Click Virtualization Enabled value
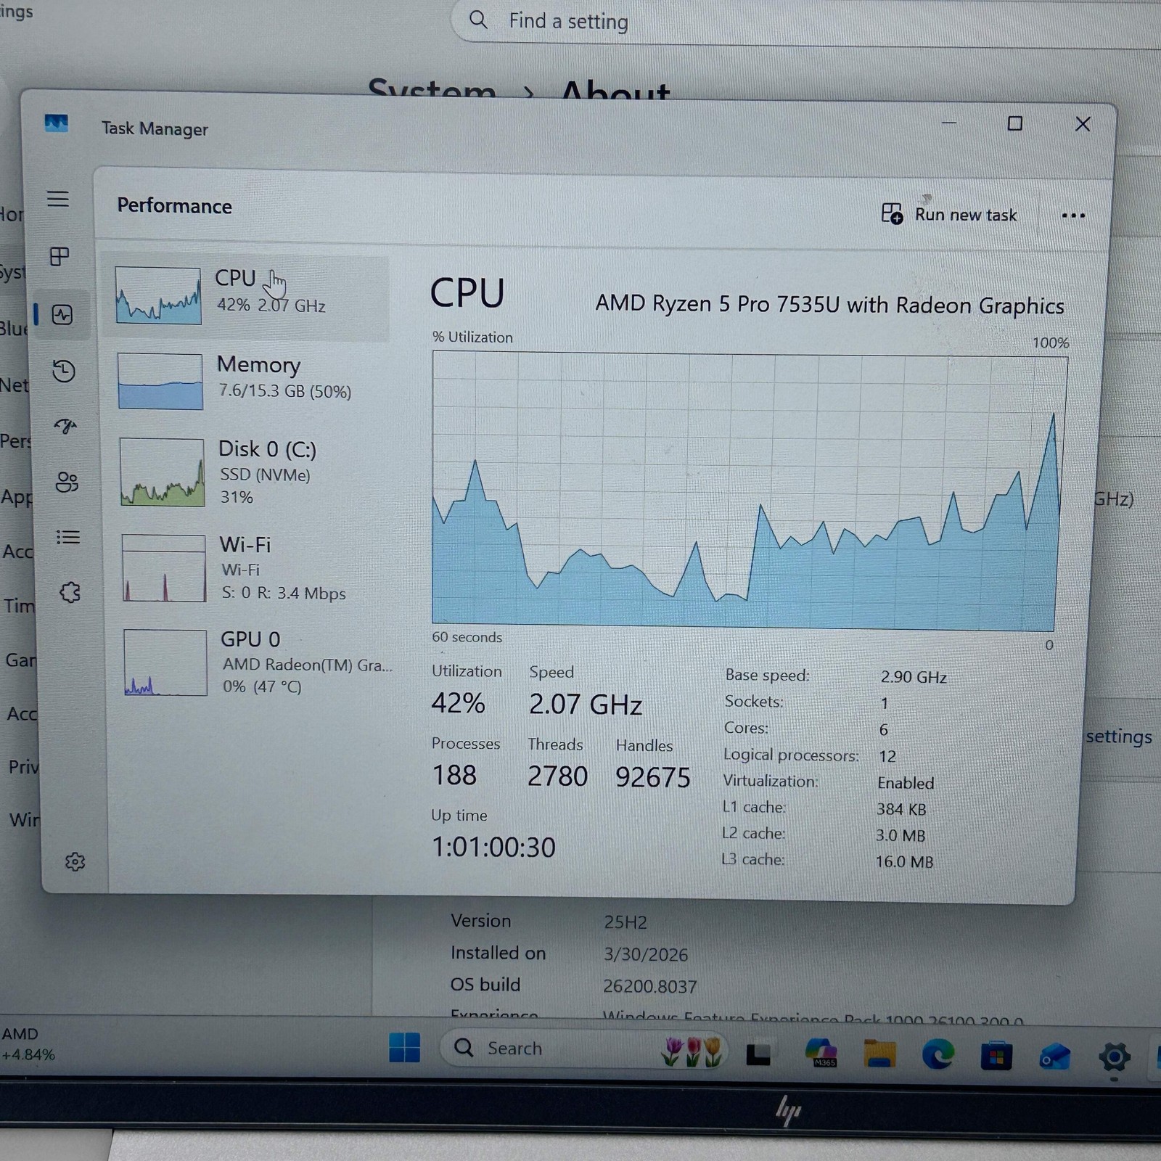The image size is (1161, 1161). pyautogui.click(x=906, y=783)
